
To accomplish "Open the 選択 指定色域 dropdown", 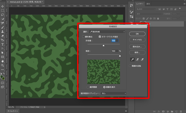I will click(x=107, y=32).
